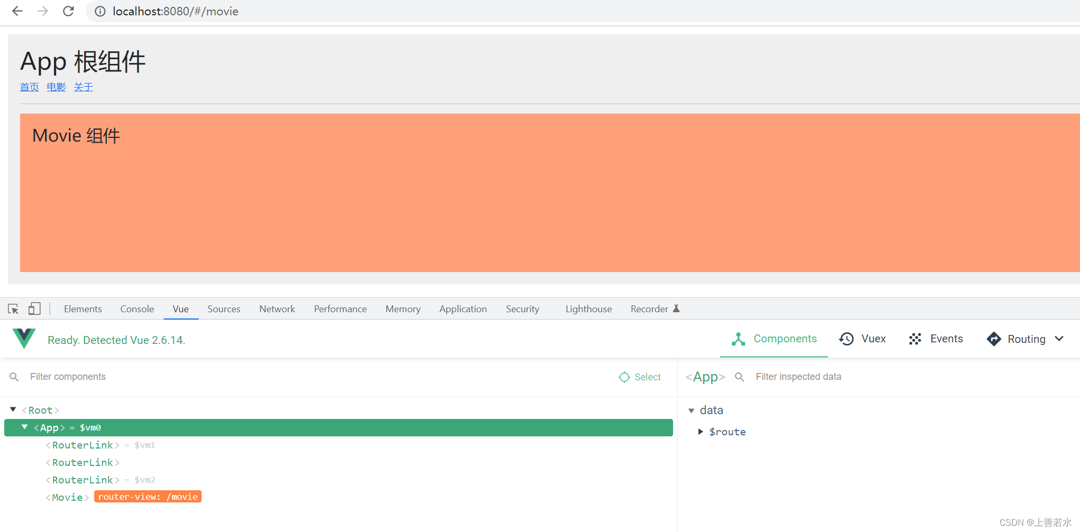
Task: Click the Events dots icon
Action: pyautogui.click(x=915, y=339)
